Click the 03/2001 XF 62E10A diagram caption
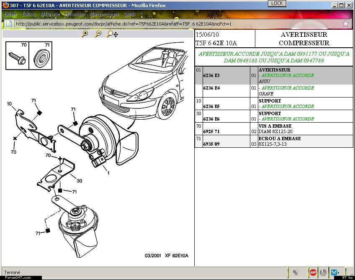 (x=167, y=256)
